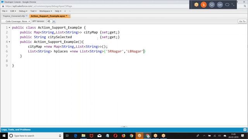The width and height of the screenshot is (248, 139).
Task: Click the OneDrive cloud icon in tray
Action: 225,136
